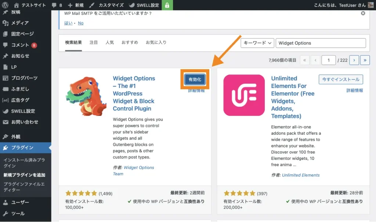
Task: Open the TestUser avatar in admin bar
Action: pyautogui.click(x=370, y=5)
